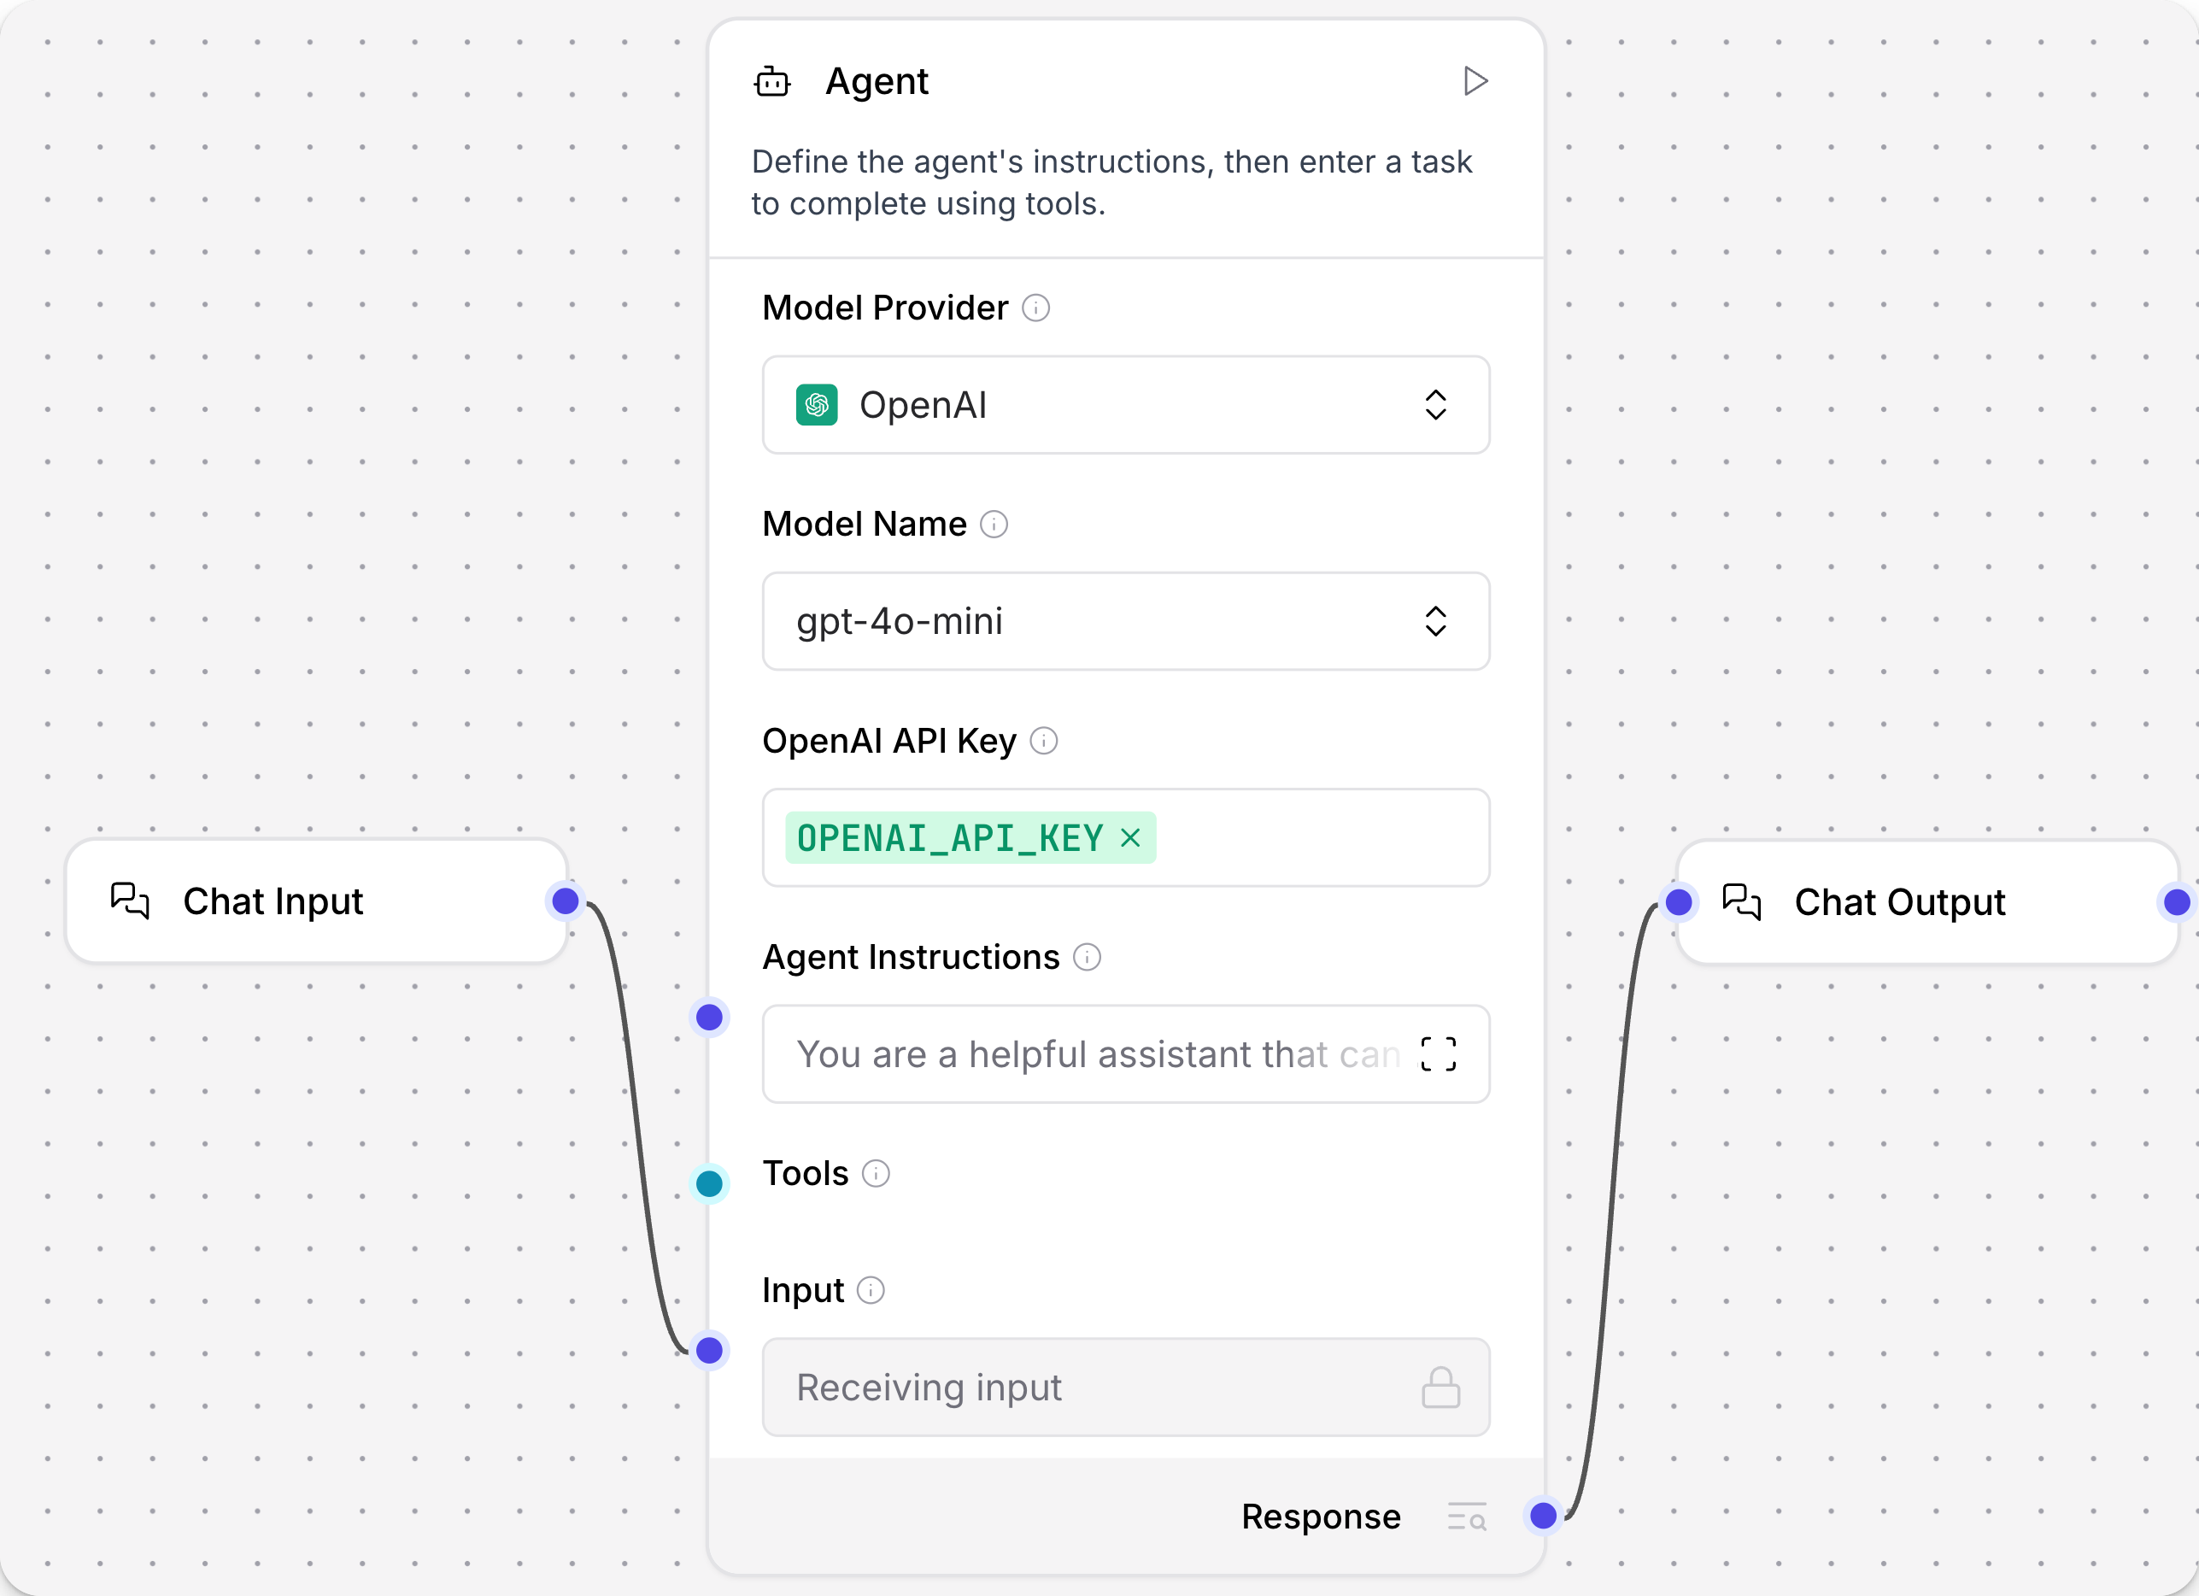Expand the Agent Instructions editor icon

(1438, 1055)
